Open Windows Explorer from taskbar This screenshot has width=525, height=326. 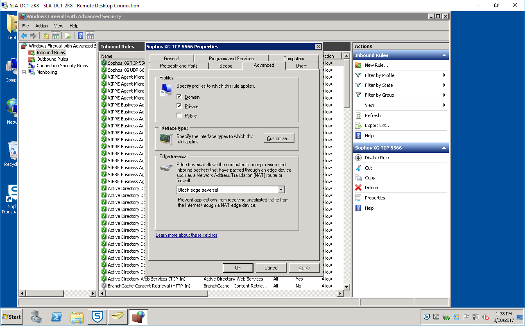click(x=77, y=317)
